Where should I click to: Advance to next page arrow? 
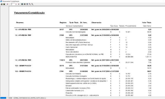click(16, 4)
